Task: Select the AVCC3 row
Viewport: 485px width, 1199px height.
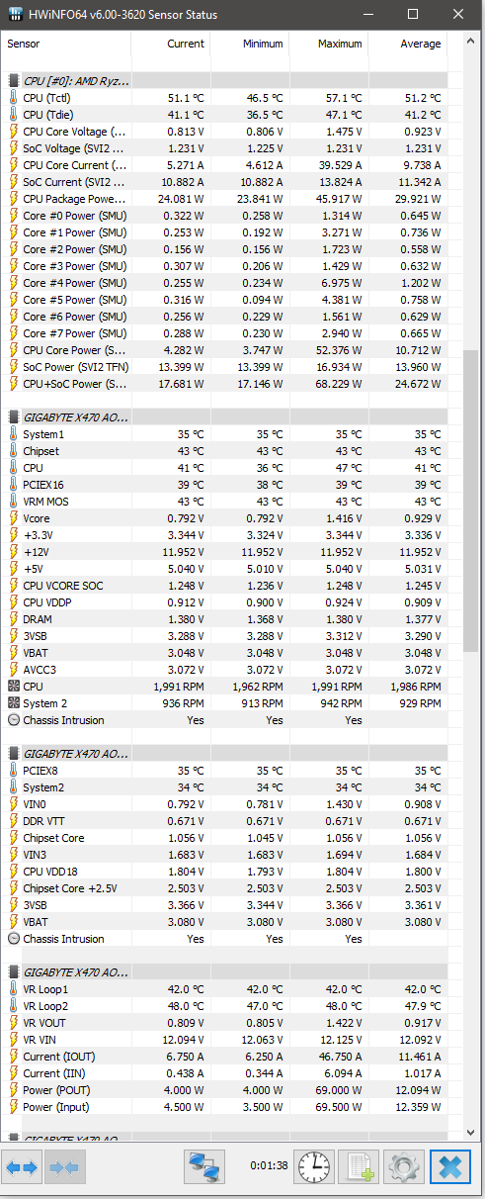Action: [x=224, y=670]
